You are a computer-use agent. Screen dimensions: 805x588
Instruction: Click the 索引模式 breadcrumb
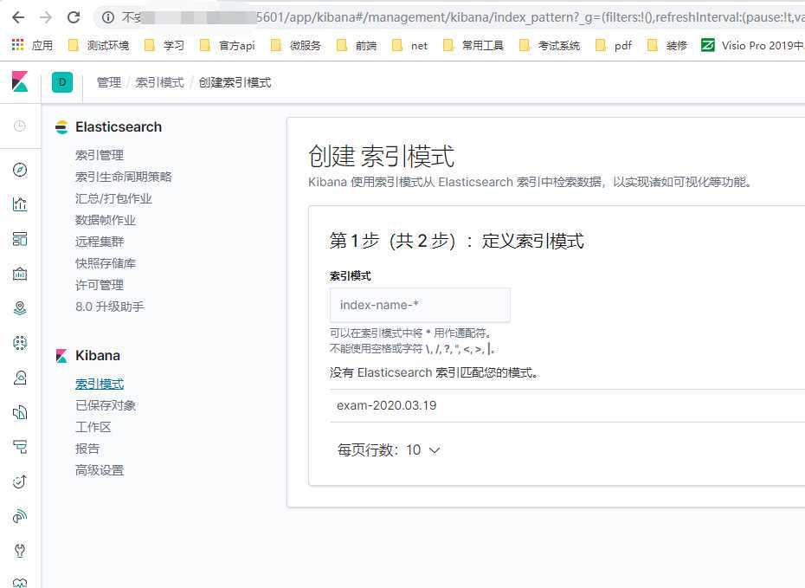pyautogui.click(x=159, y=82)
